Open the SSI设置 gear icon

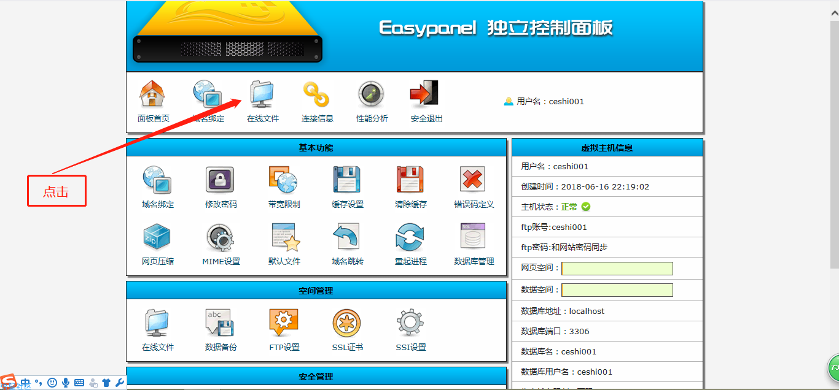[410, 323]
